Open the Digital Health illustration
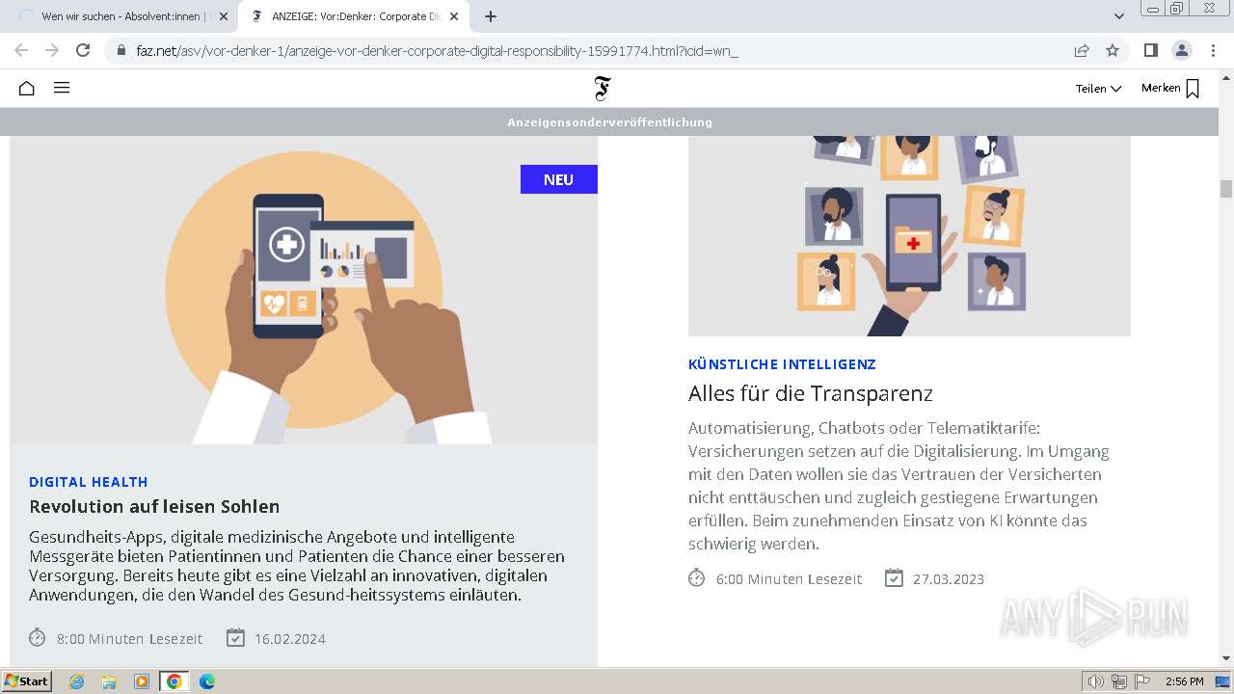Viewport: 1234px width, 694px height. point(304,290)
